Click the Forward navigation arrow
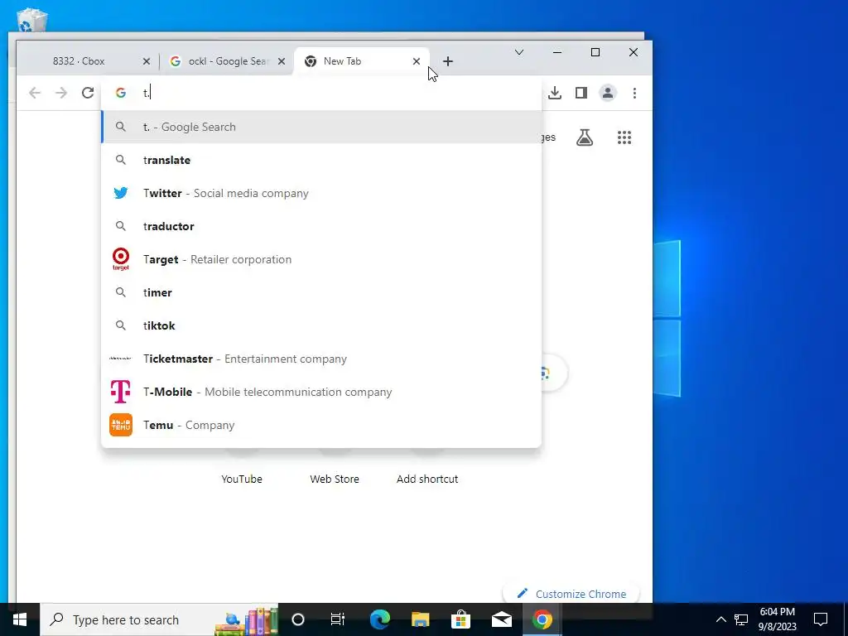 pos(61,93)
